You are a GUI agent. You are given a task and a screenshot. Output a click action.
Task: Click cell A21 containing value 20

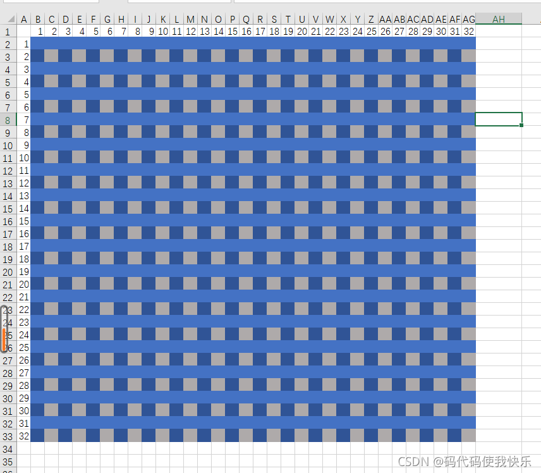click(23, 284)
